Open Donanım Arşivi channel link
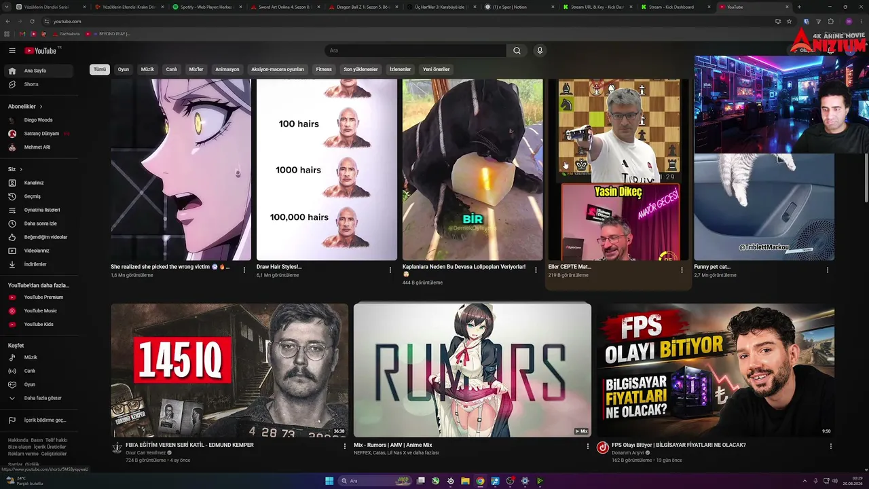 tap(627, 453)
